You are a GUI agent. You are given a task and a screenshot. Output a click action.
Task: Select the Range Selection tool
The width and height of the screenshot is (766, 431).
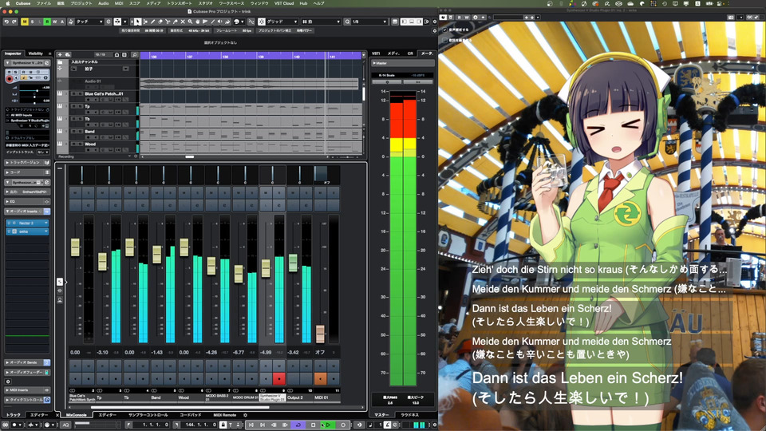pos(145,22)
